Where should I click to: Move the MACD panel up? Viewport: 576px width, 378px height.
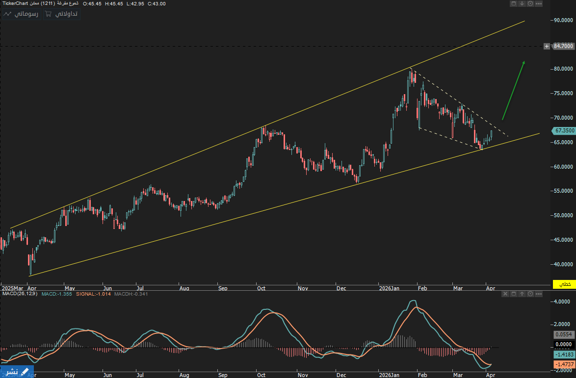tap(522, 294)
